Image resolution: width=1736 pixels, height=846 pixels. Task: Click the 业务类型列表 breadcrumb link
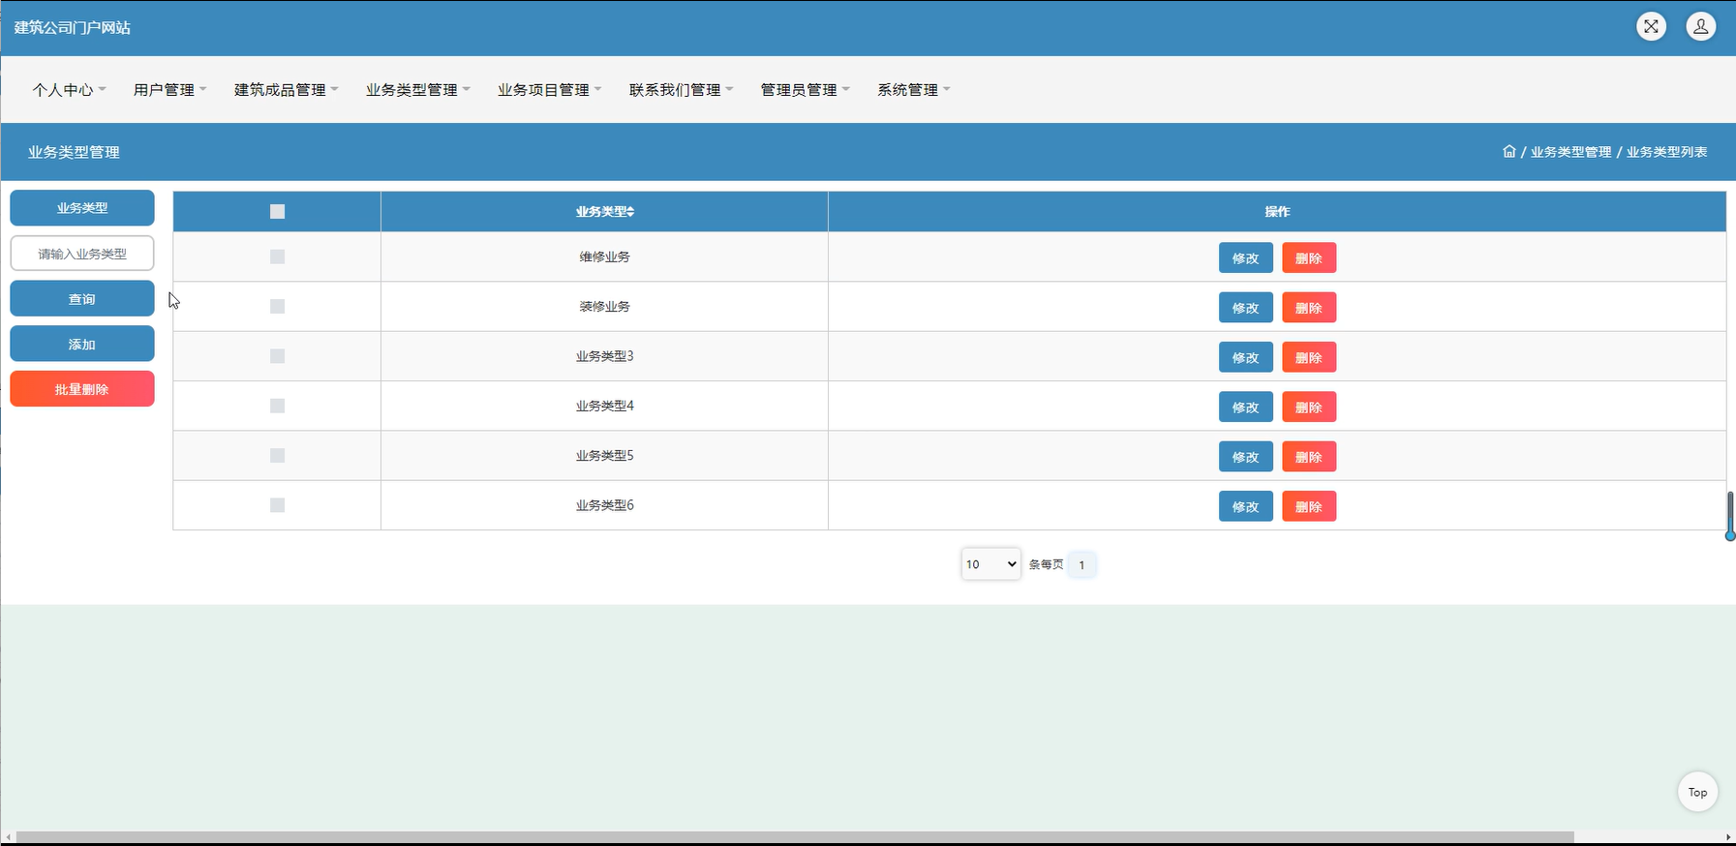(x=1666, y=152)
